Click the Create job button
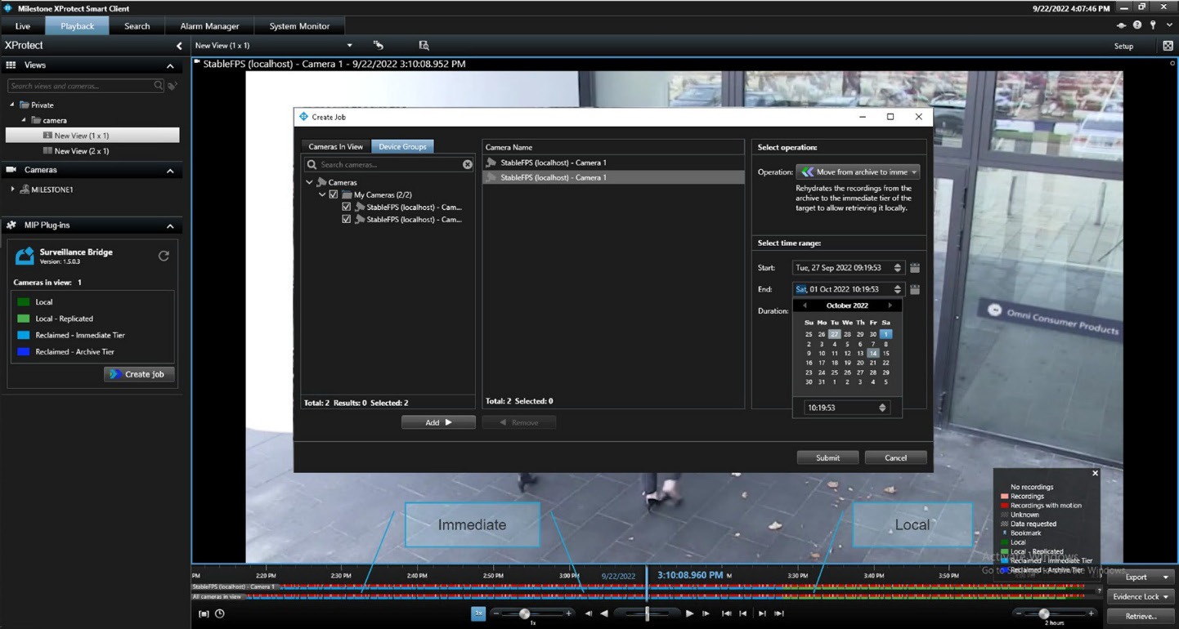Image resolution: width=1179 pixels, height=629 pixels. tap(139, 374)
